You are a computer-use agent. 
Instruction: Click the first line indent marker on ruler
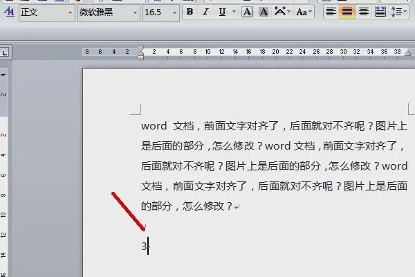(140, 48)
